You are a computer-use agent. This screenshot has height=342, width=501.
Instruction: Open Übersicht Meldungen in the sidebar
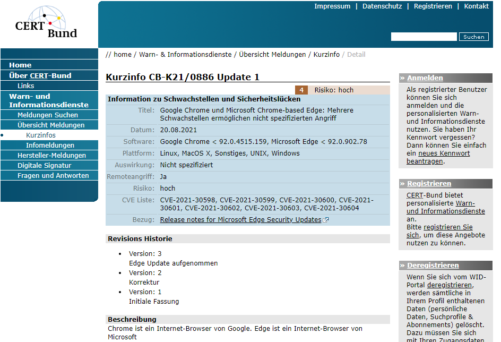tap(49, 125)
